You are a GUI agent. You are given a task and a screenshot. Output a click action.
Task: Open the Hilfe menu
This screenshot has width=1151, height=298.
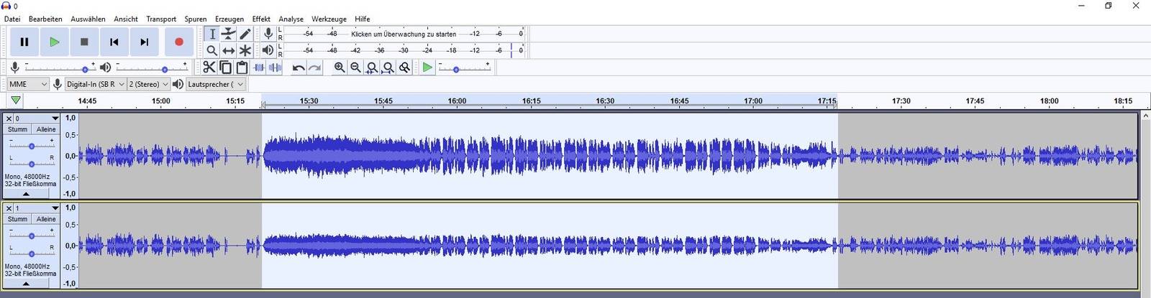click(363, 19)
